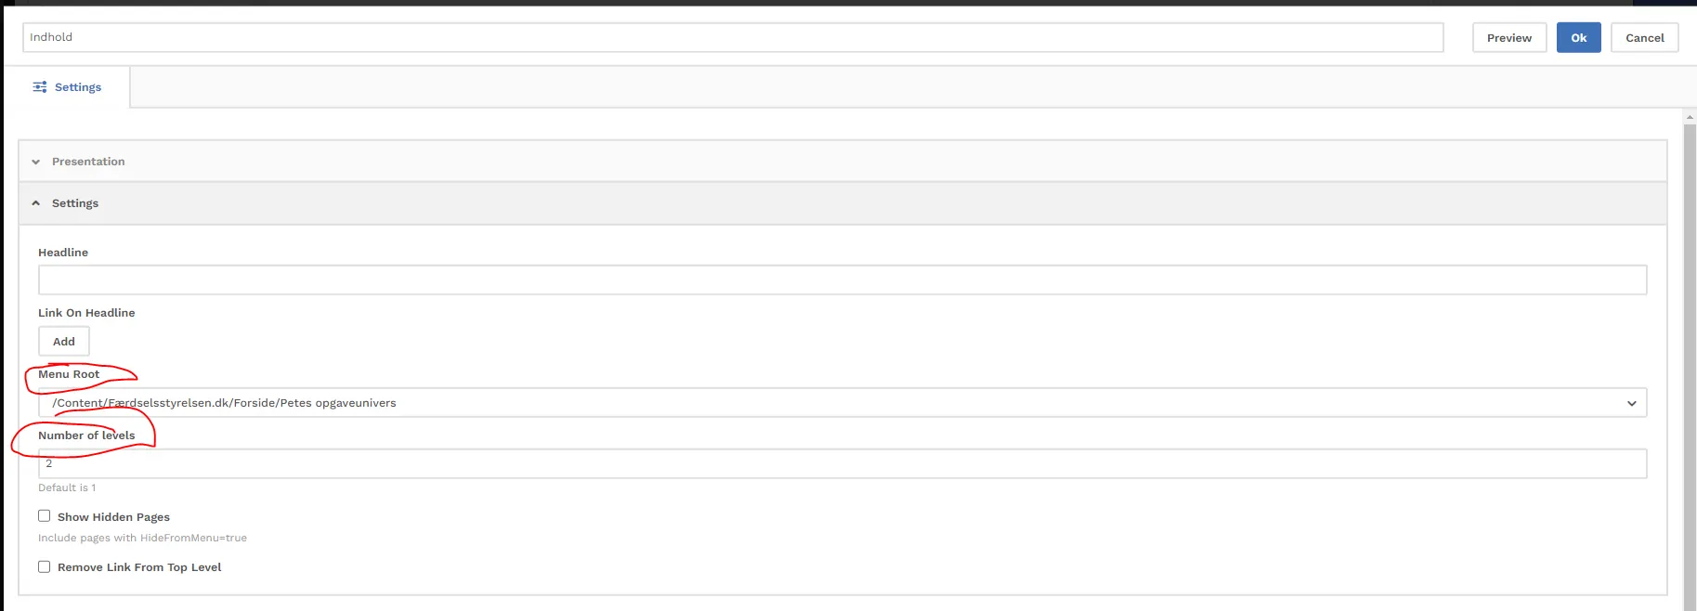Expand the Presentation section chevron
Screen dimensions: 1697x611
[x=36, y=162]
